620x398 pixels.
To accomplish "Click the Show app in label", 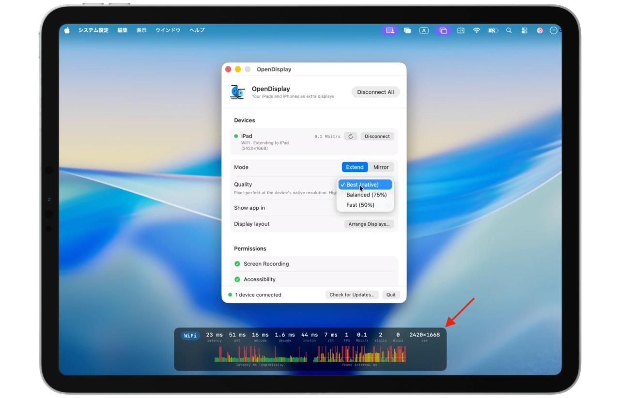I will 249,208.
